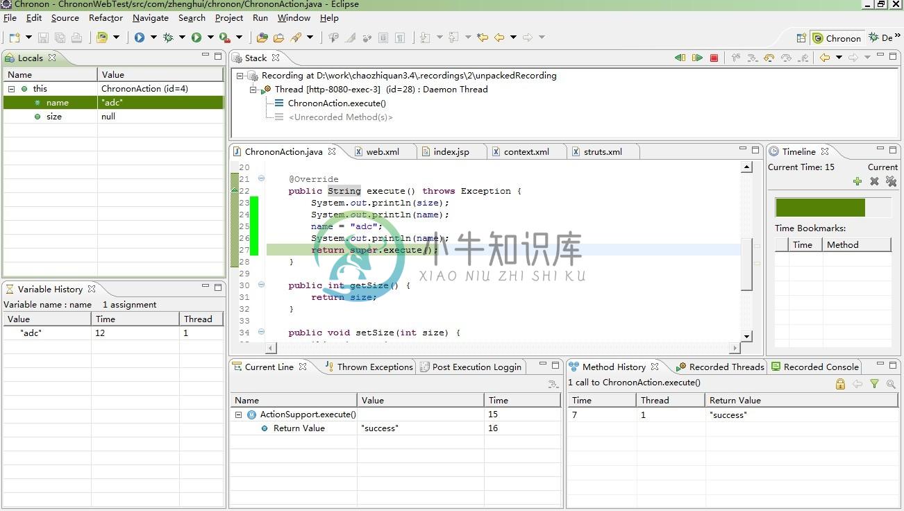This screenshot has width=904, height=511.
Task: Click the search magnifier icon in Method History
Action: (x=891, y=383)
